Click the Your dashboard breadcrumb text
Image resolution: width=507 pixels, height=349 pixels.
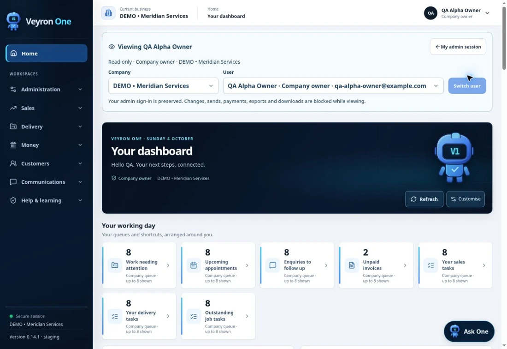[x=226, y=16]
